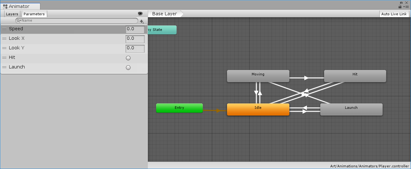Click the Animator tab icon
The width and height of the screenshot is (411, 169).
pos(5,6)
